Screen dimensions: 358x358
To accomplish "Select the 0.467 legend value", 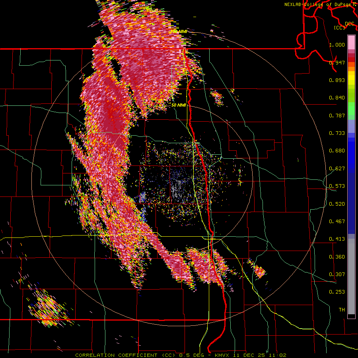I will coord(337,222).
